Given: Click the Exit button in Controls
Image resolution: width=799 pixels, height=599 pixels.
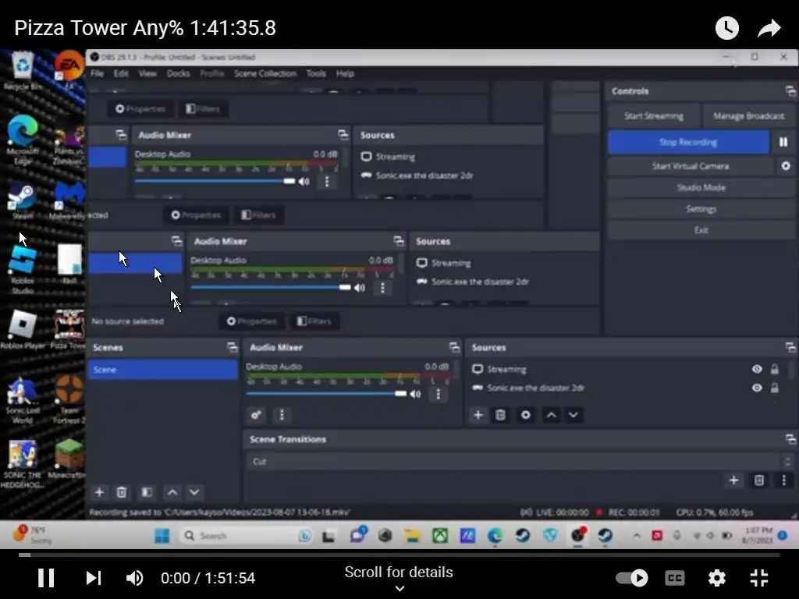Looking at the screenshot, I should pos(701,230).
